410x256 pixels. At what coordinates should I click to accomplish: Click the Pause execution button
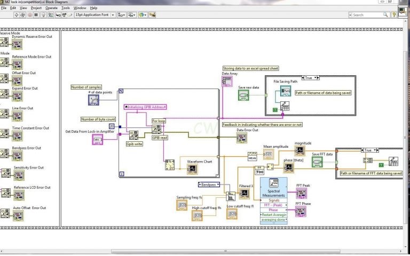click(36, 15)
